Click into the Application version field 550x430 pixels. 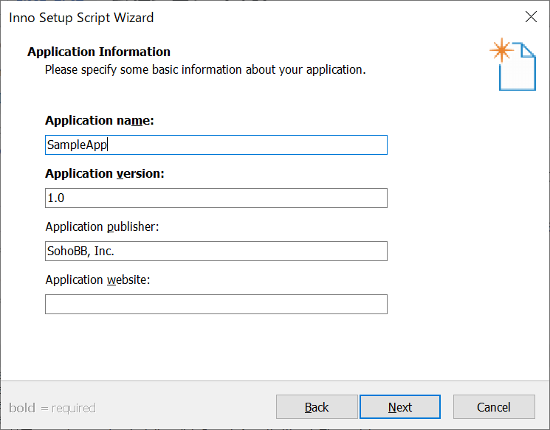coord(216,198)
